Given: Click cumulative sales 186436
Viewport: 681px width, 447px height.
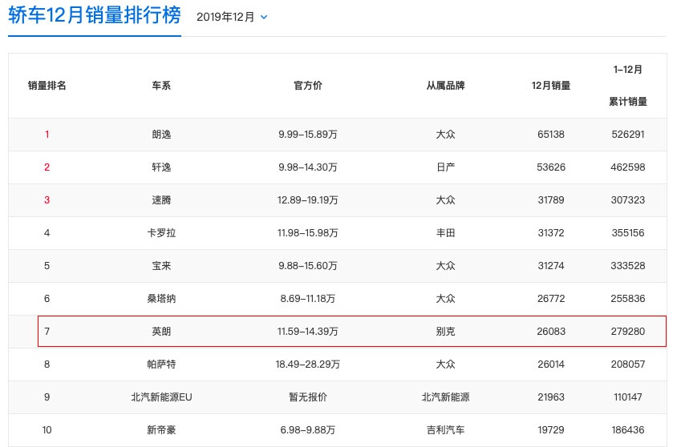Looking at the screenshot, I should [x=628, y=430].
